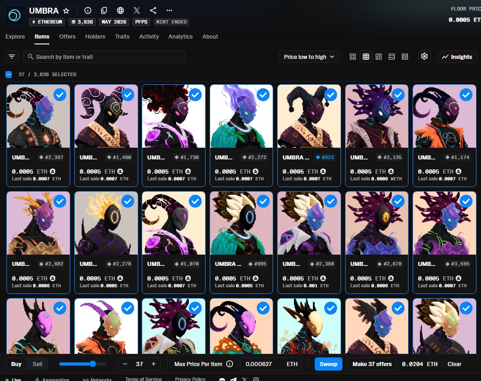Toggle the select-all checkbox beside 37 selected

coord(9,74)
